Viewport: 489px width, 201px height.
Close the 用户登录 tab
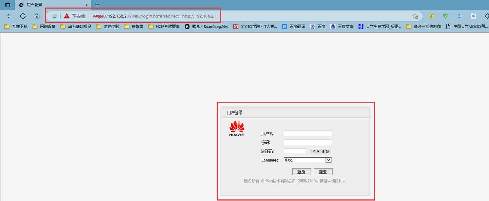86,5
